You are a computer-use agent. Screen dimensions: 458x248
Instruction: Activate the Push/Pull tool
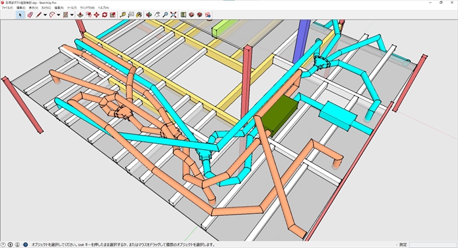tap(80, 14)
